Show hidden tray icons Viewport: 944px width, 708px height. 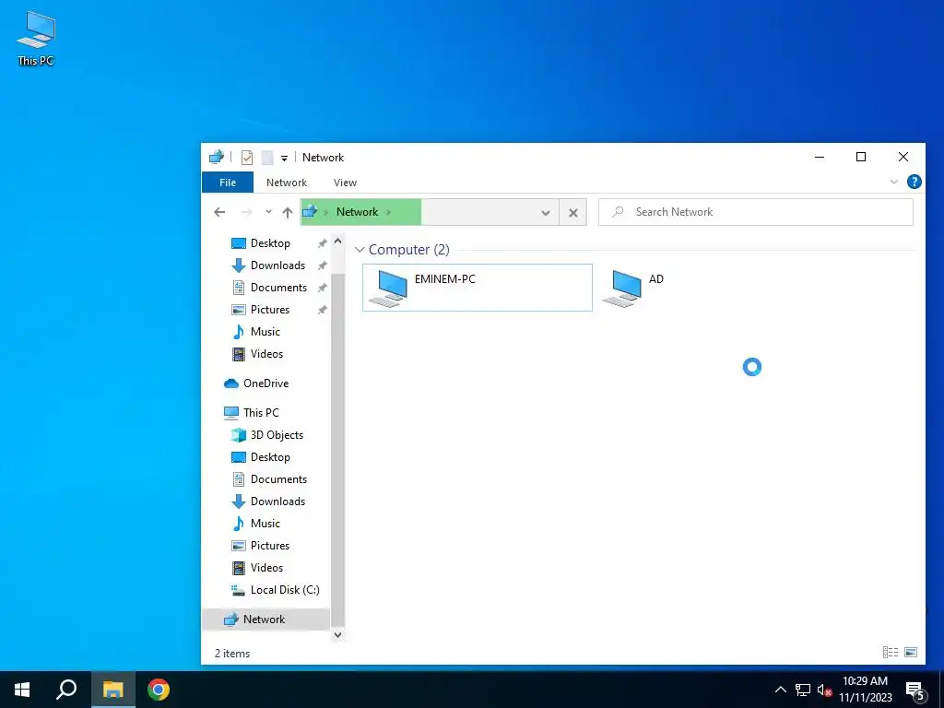[780, 690]
